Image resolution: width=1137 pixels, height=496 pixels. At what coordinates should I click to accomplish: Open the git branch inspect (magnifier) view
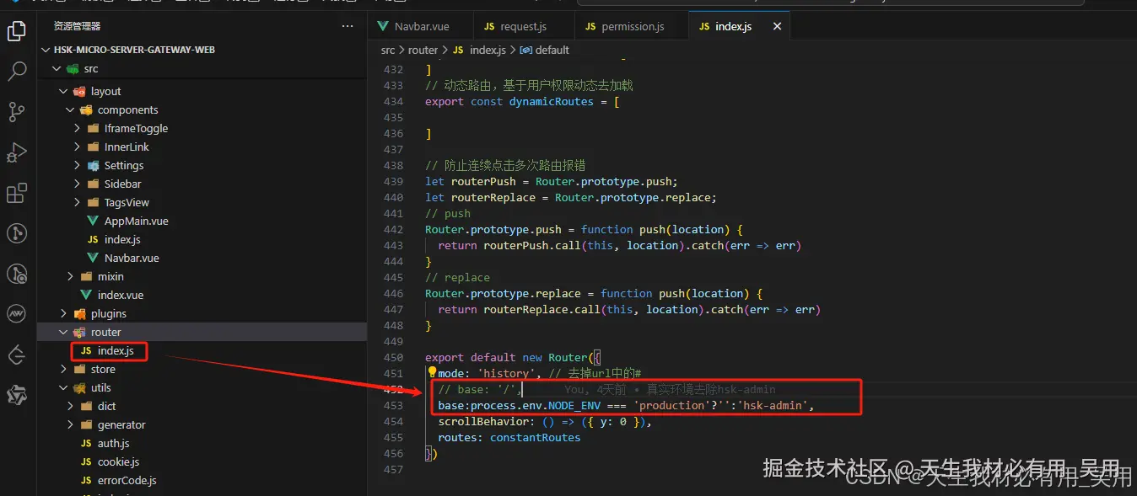(17, 274)
